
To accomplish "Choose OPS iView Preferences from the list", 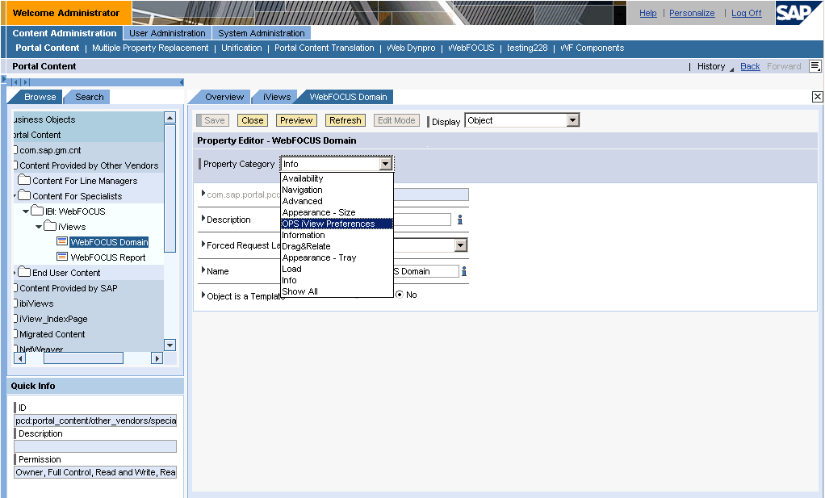I will tap(329, 224).
